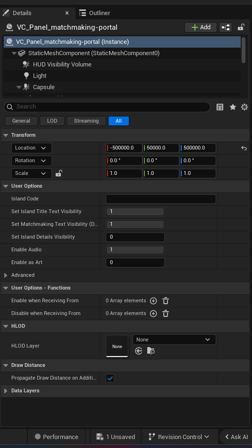The height and width of the screenshot is (448, 252).
Task: Click the Location X value field
Action: (124, 148)
